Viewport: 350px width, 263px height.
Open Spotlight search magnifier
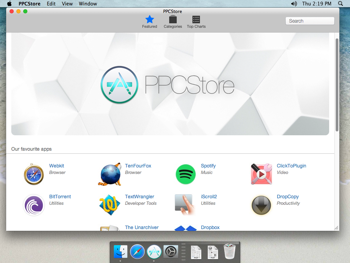pos(340,3)
